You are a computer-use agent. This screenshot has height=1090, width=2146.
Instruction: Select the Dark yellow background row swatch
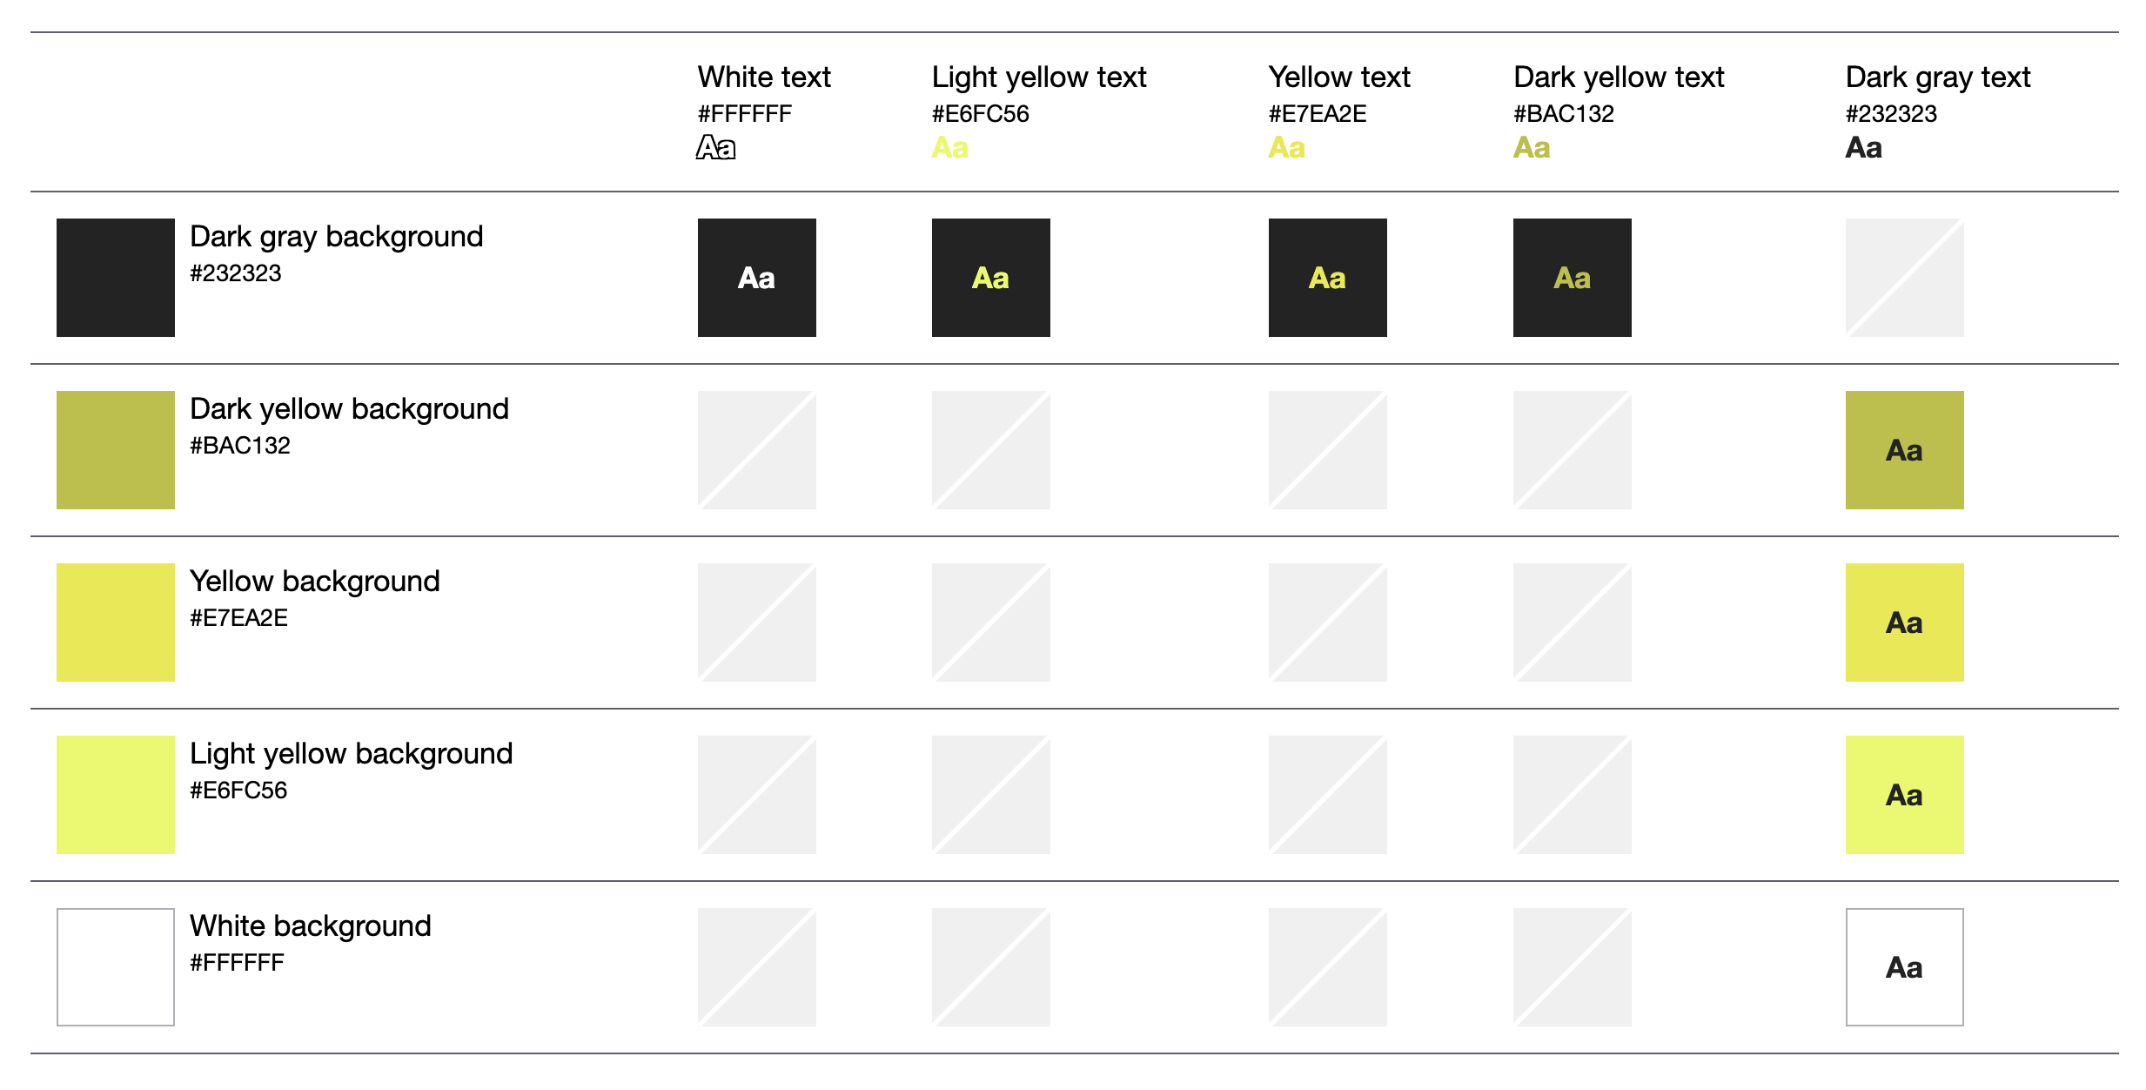116,450
